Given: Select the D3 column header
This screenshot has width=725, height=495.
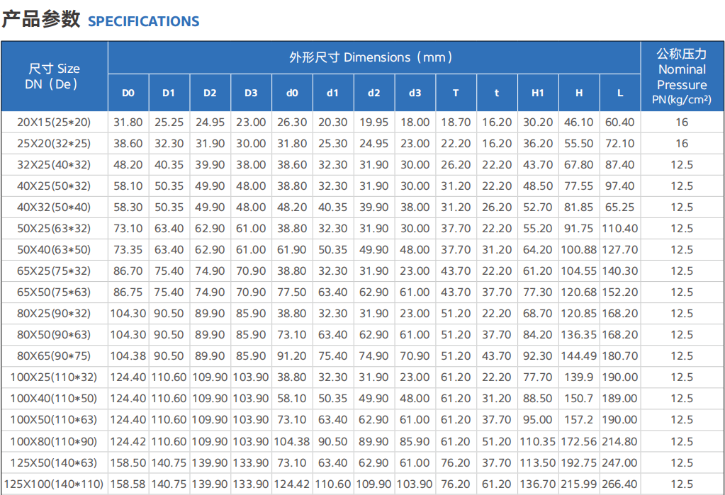Looking at the screenshot, I should pyautogui.click(x=251, y=93).
